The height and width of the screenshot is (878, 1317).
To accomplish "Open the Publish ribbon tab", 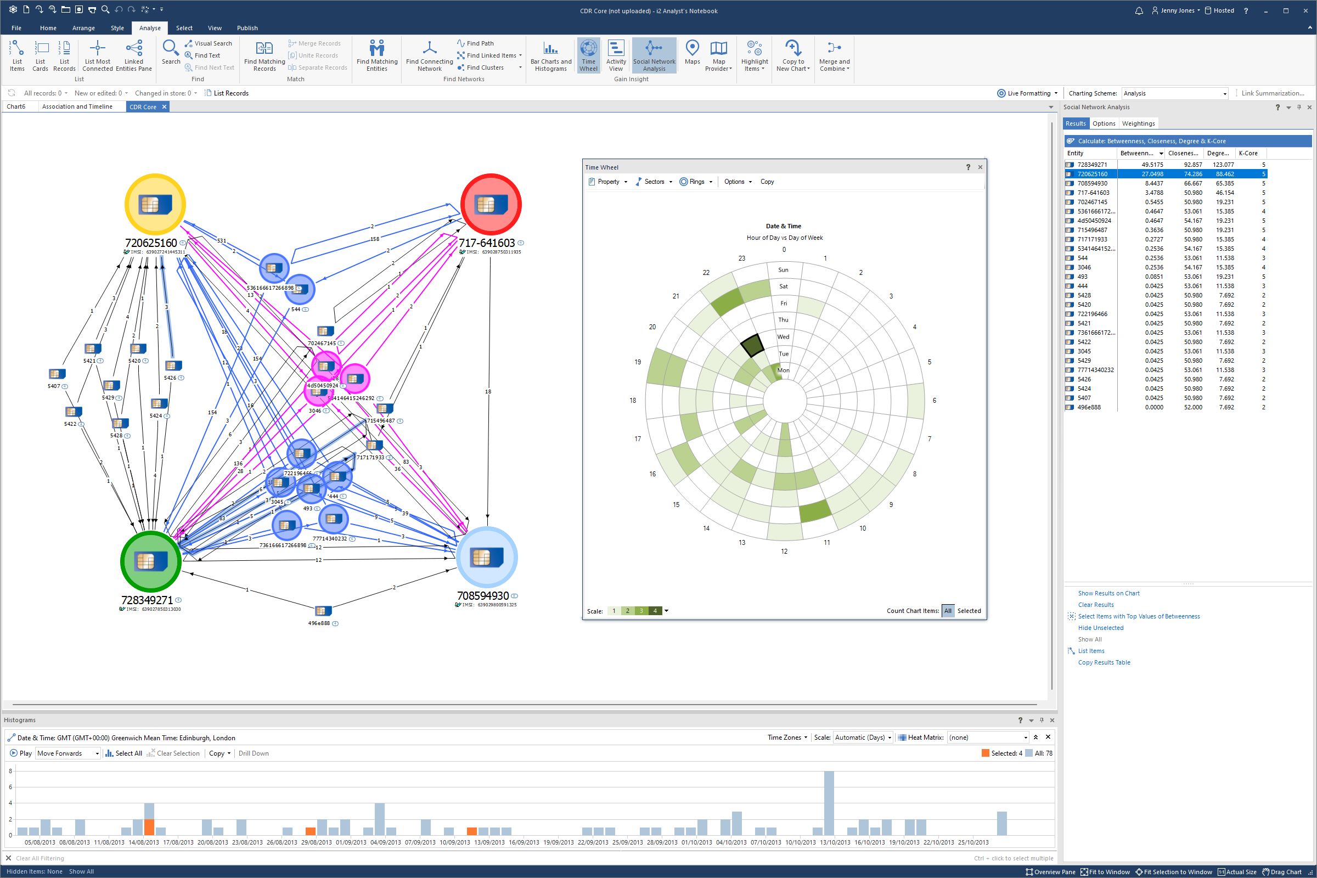I will coord(247,27).
